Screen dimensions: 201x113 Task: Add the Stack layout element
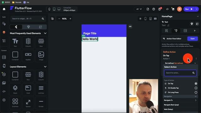15,89
